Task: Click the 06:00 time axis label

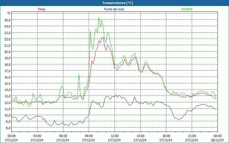Action: click(x=63, y=136)
